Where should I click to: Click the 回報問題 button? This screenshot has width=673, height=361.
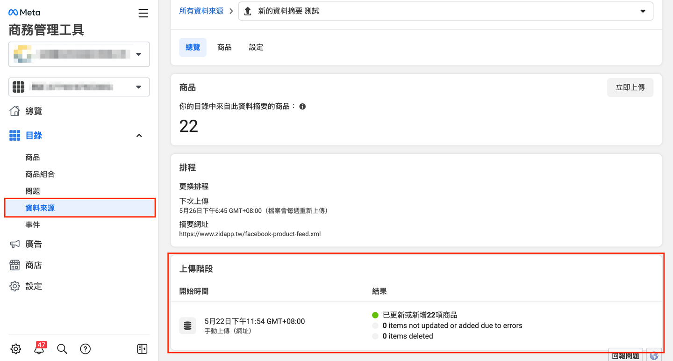[625, 356]
